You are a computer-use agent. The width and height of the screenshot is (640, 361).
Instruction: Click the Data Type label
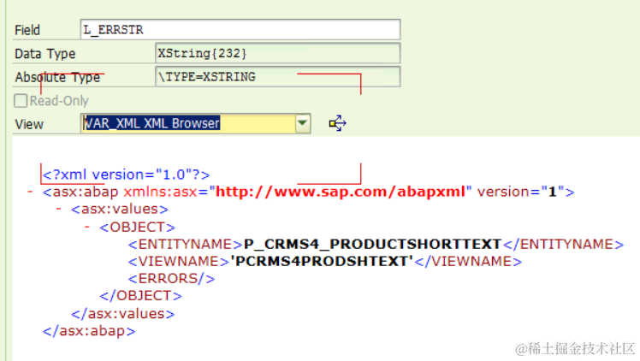click(44, 53)
